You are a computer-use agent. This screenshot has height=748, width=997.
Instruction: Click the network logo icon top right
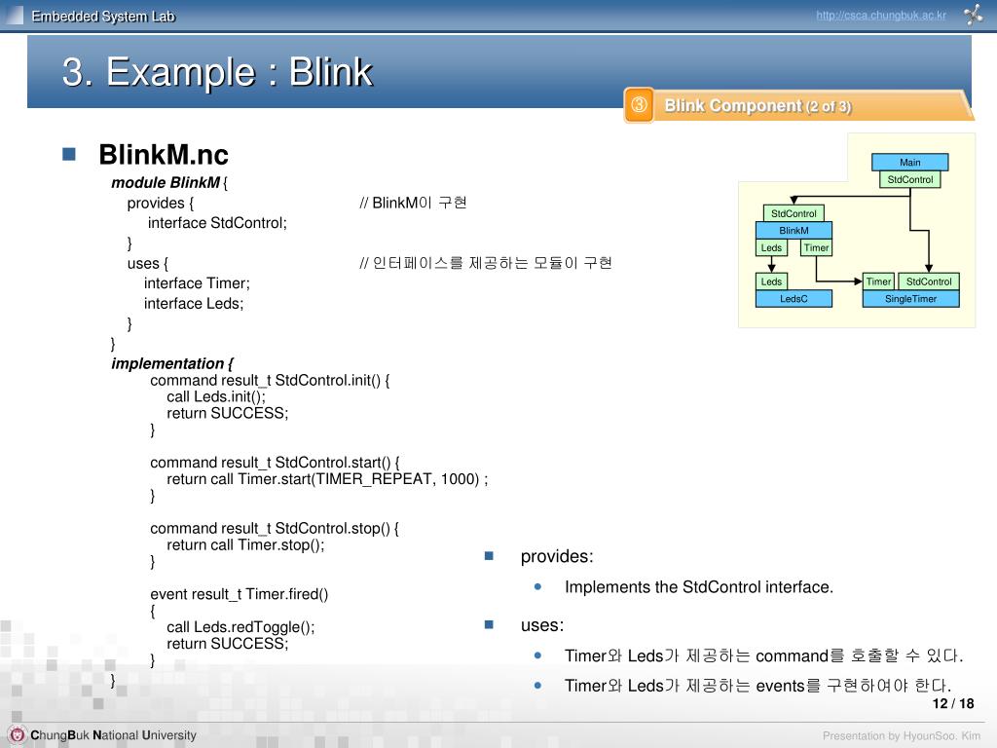click(x=973, y=15)
